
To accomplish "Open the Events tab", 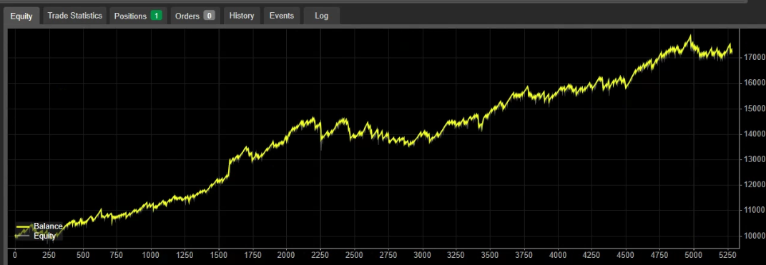I will coord(282,16).
